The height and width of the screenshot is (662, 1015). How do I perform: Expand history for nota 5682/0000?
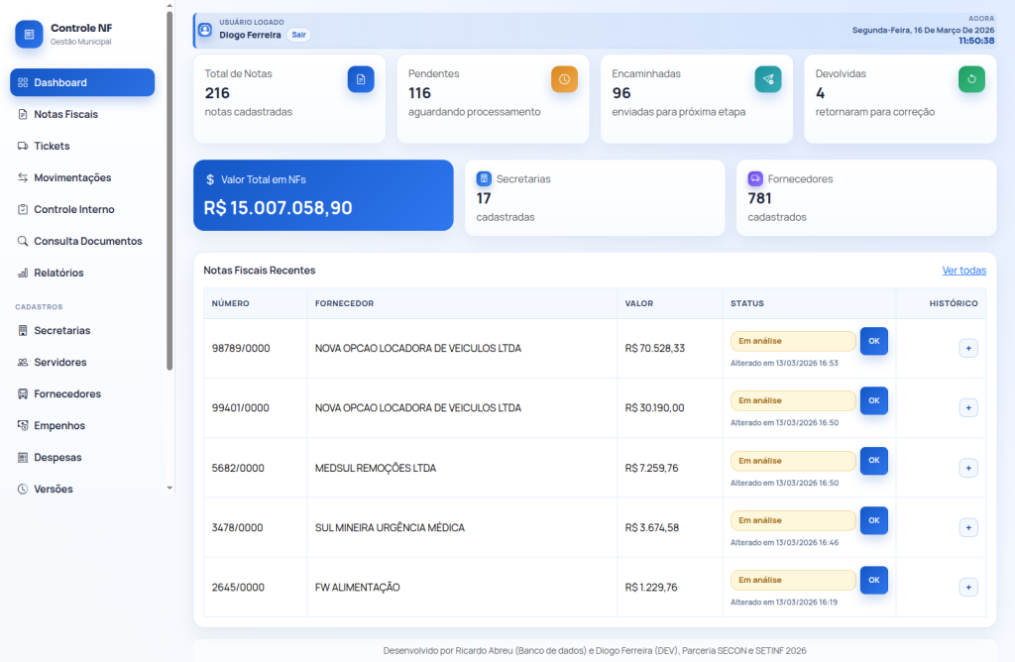(x=968, y=468)
